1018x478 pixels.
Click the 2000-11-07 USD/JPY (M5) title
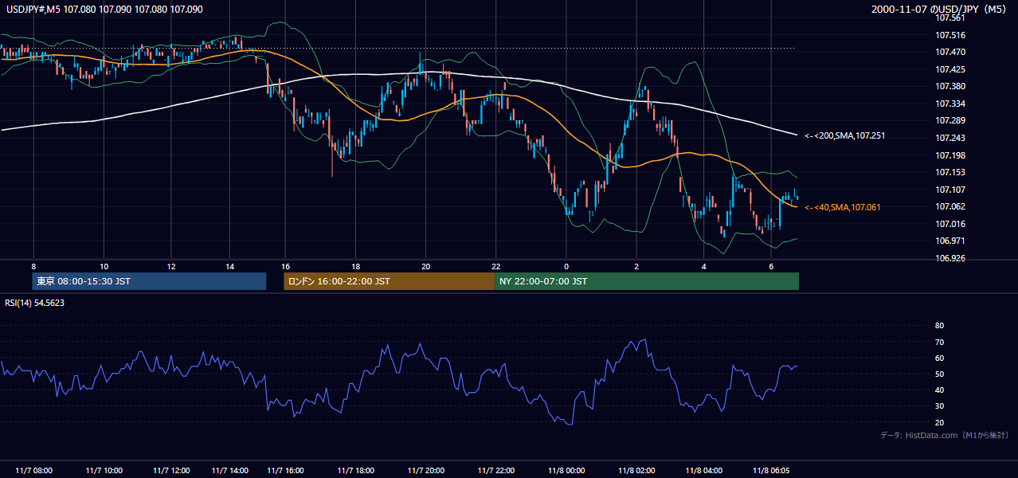pos(940,9)
